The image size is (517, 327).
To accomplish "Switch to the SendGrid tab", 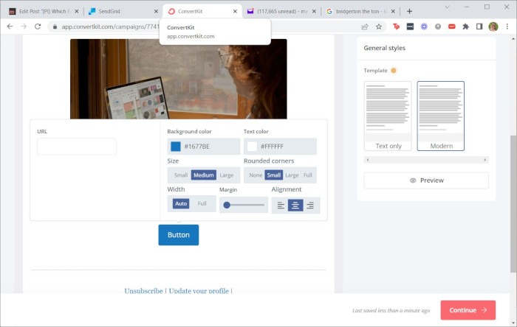I will point(122,11).
